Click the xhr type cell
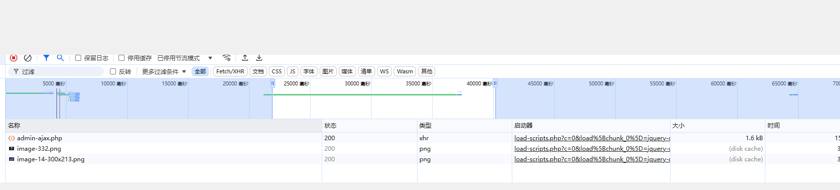 (x=424, y=138)
